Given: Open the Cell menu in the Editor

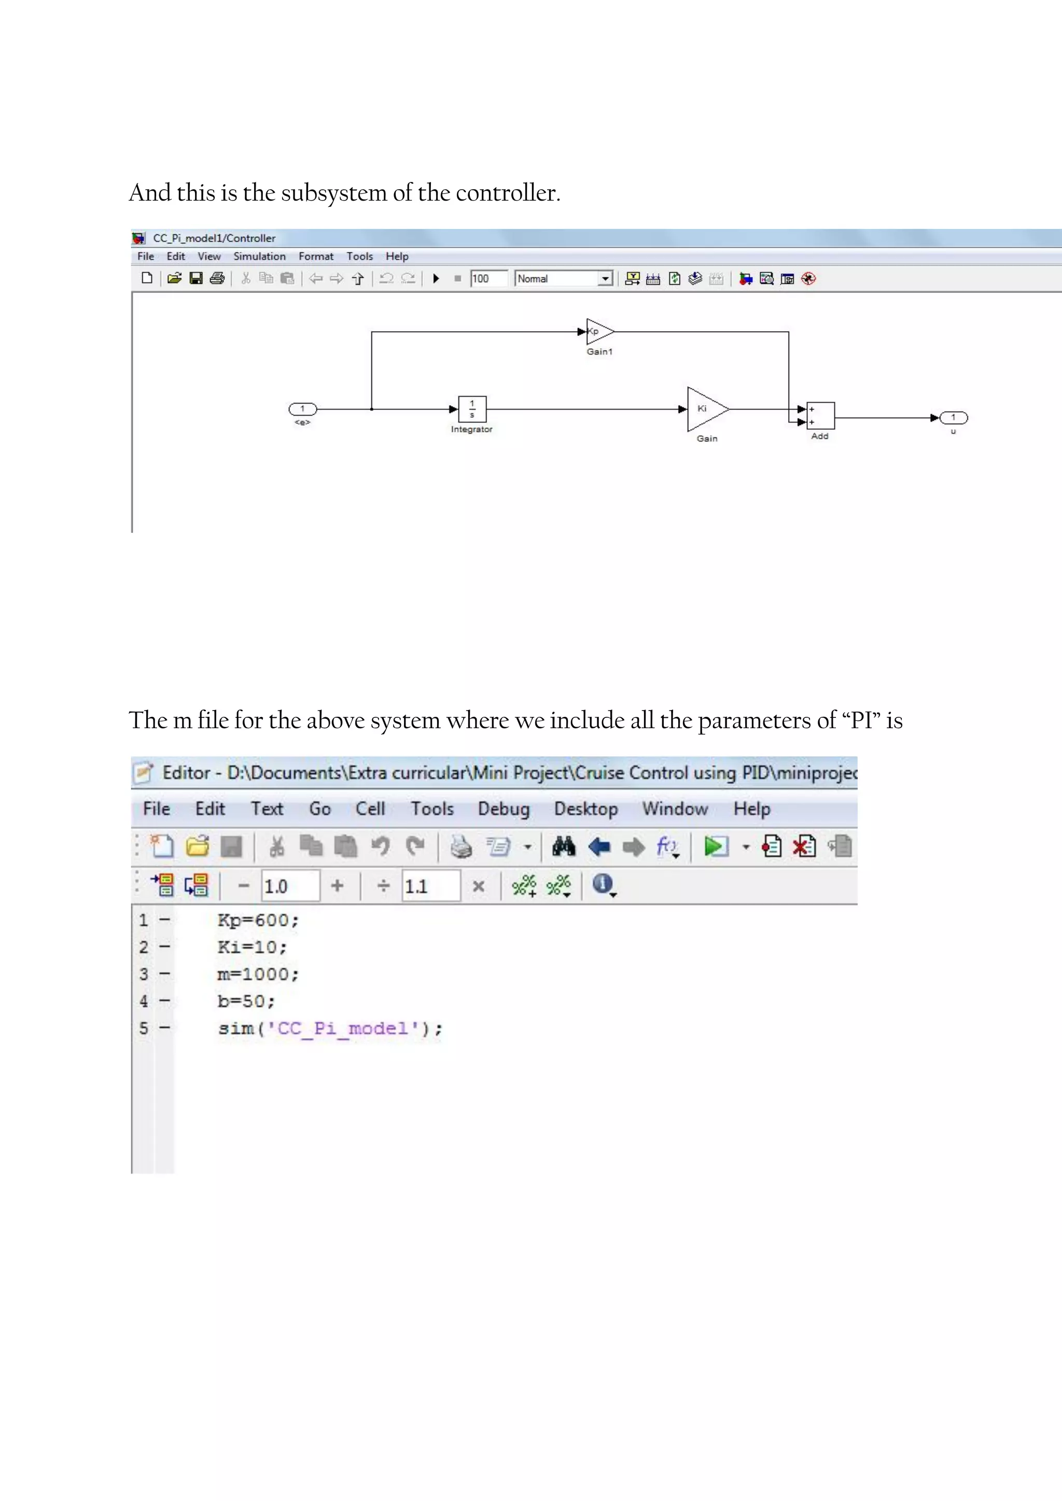Looking at the screenshot, I should coord(370,809).
